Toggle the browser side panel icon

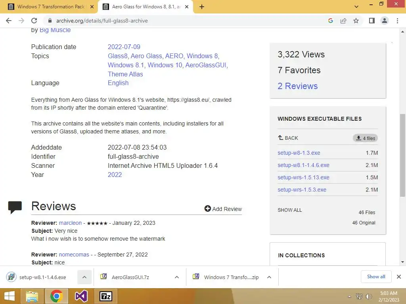(x=372, y=21)
